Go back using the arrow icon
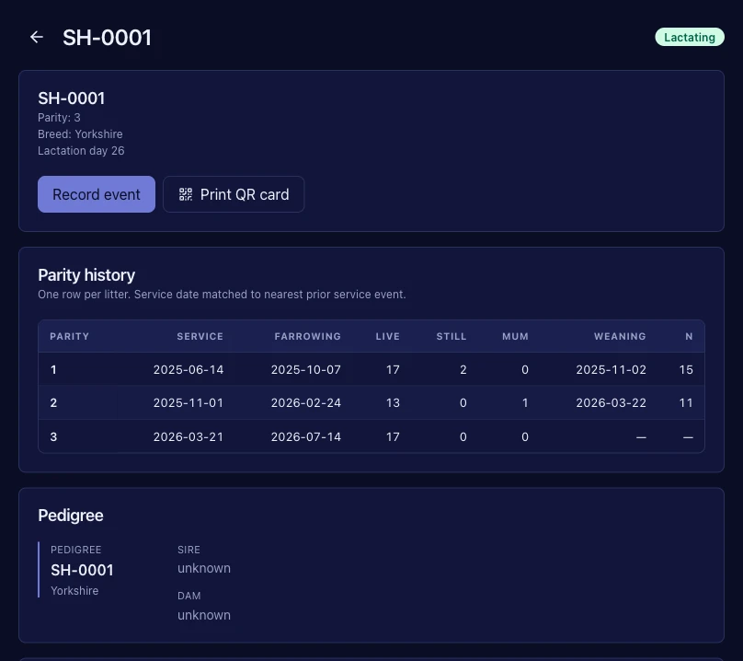The width and height of the screenshot is (743, 661). click(x=37, y=37)
